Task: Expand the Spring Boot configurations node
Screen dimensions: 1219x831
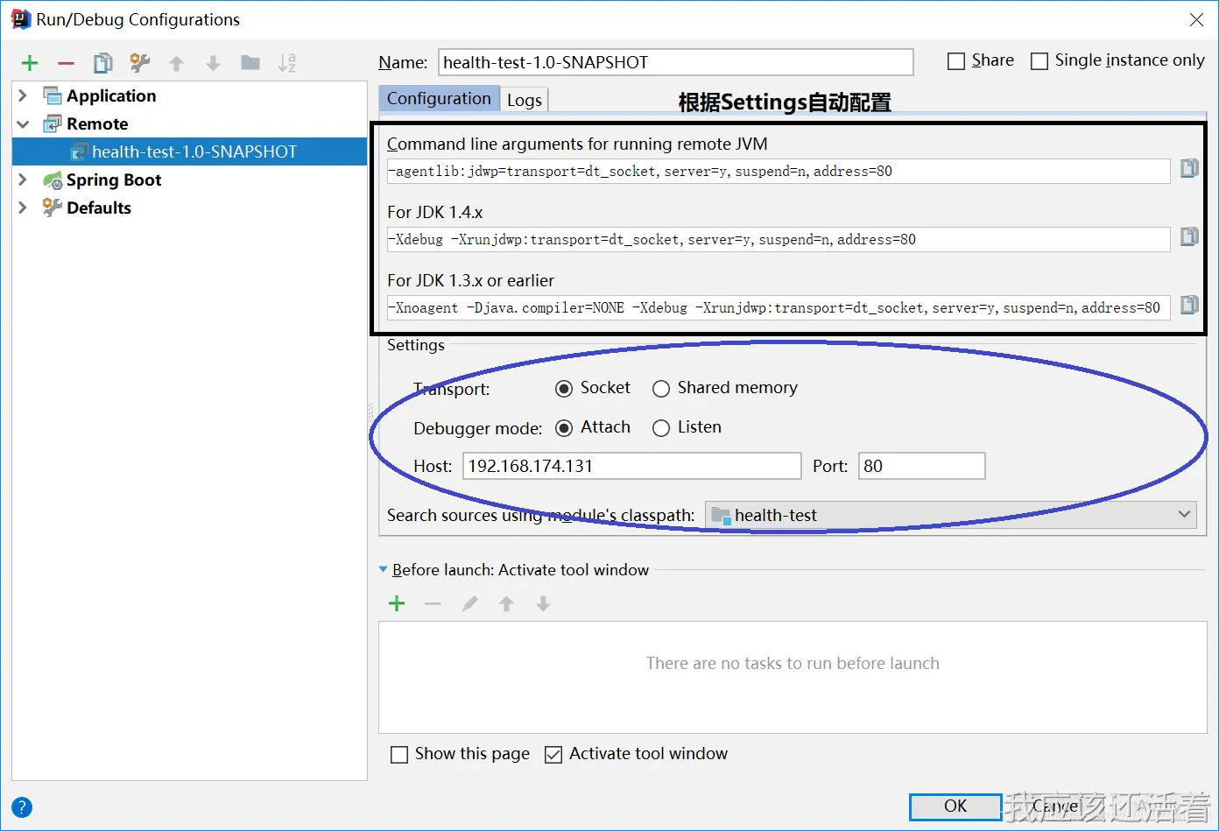Action: click(24, 180)
